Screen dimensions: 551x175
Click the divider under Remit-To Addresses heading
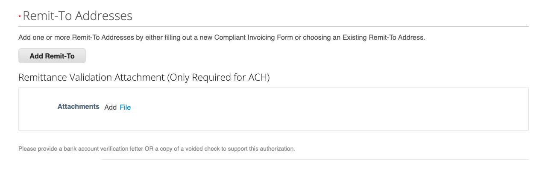(273, 26)
